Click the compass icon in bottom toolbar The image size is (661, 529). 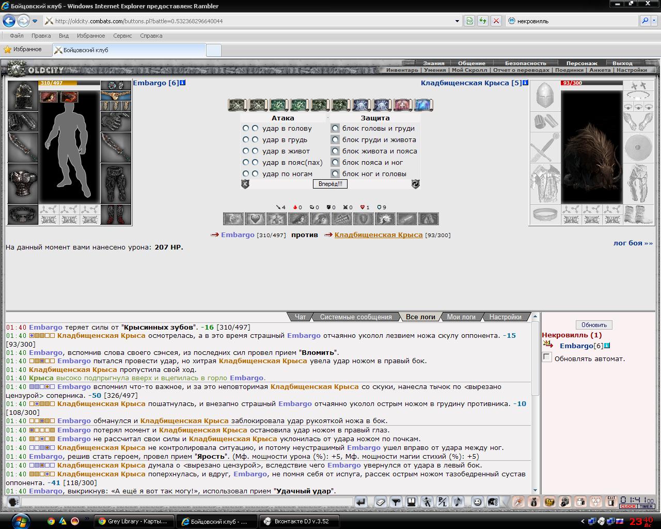pos(518,502)
